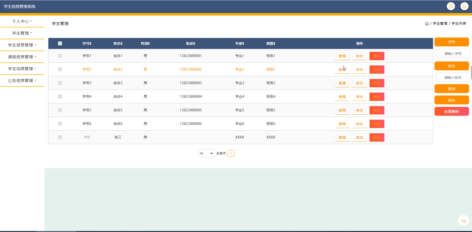Check the box for row 张三
472x232 pixels.
[60, 137]
